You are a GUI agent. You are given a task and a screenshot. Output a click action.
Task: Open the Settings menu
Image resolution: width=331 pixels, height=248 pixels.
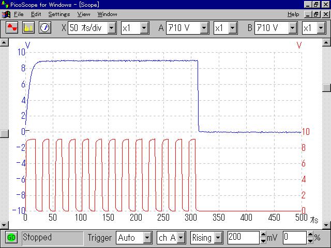(x=59, y=14)
